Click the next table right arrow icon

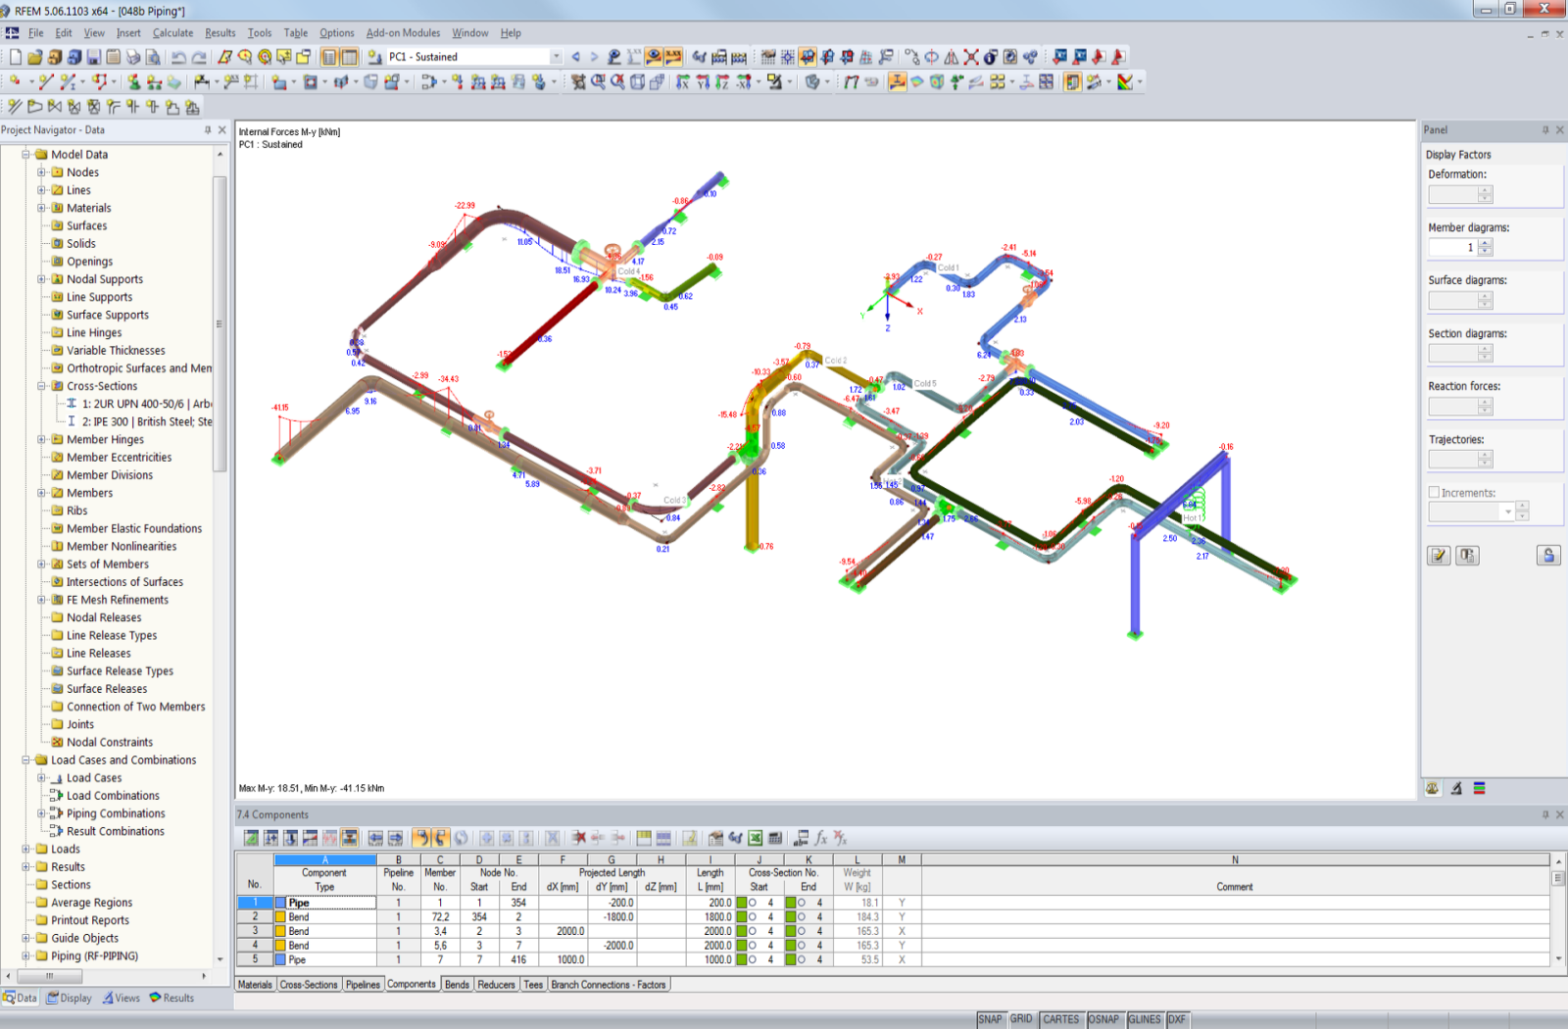pos(395,838)
